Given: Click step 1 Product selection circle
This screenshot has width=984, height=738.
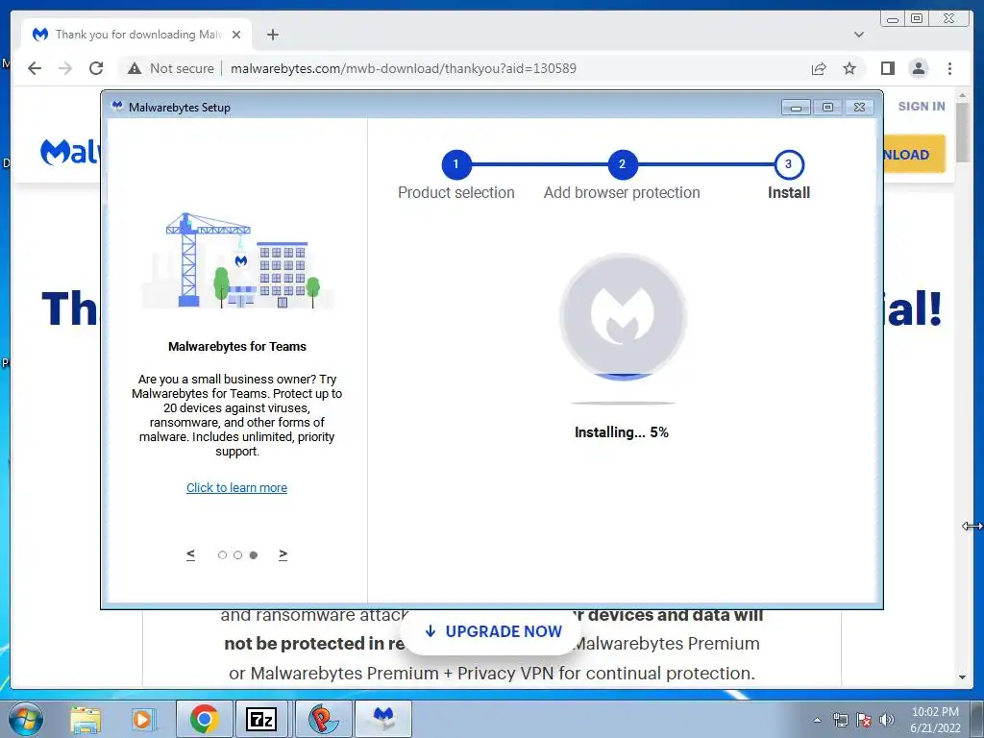Looking at the screenshot, I should (456, 164).
